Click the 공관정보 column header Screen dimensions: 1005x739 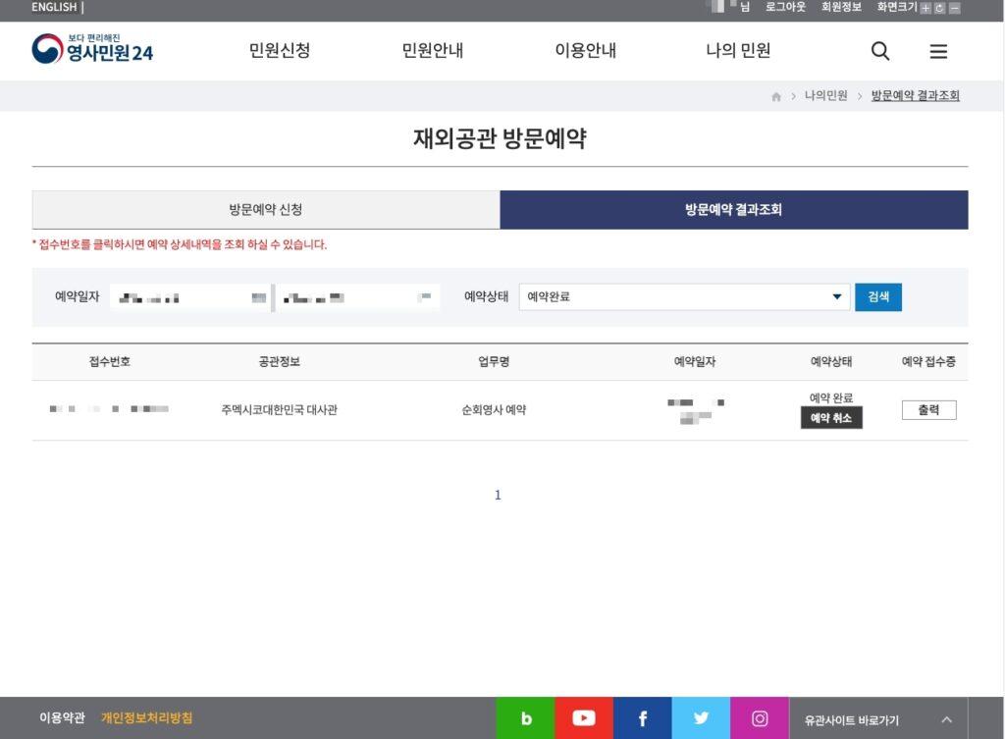pos(279,362)
